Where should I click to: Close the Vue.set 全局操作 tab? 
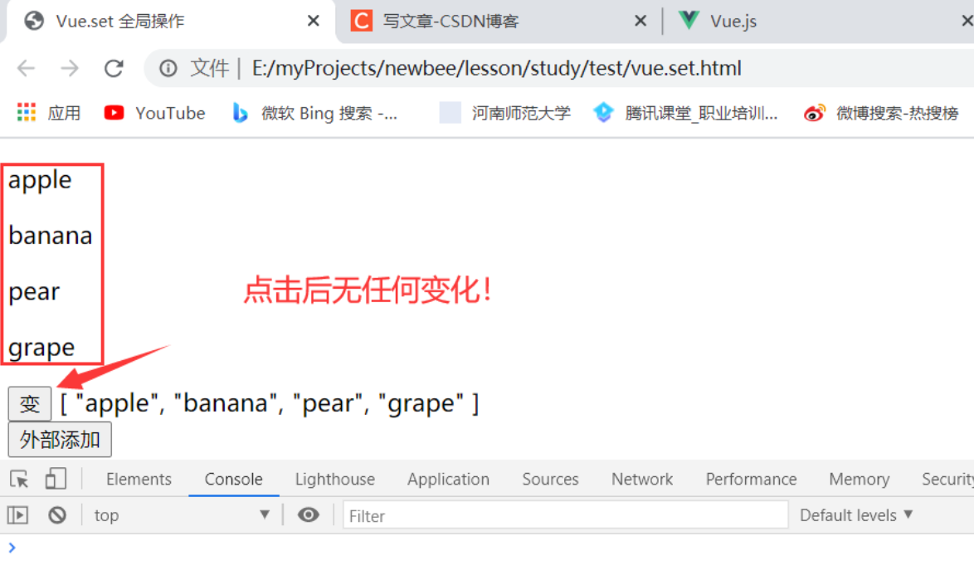click(x=313, y=21)
